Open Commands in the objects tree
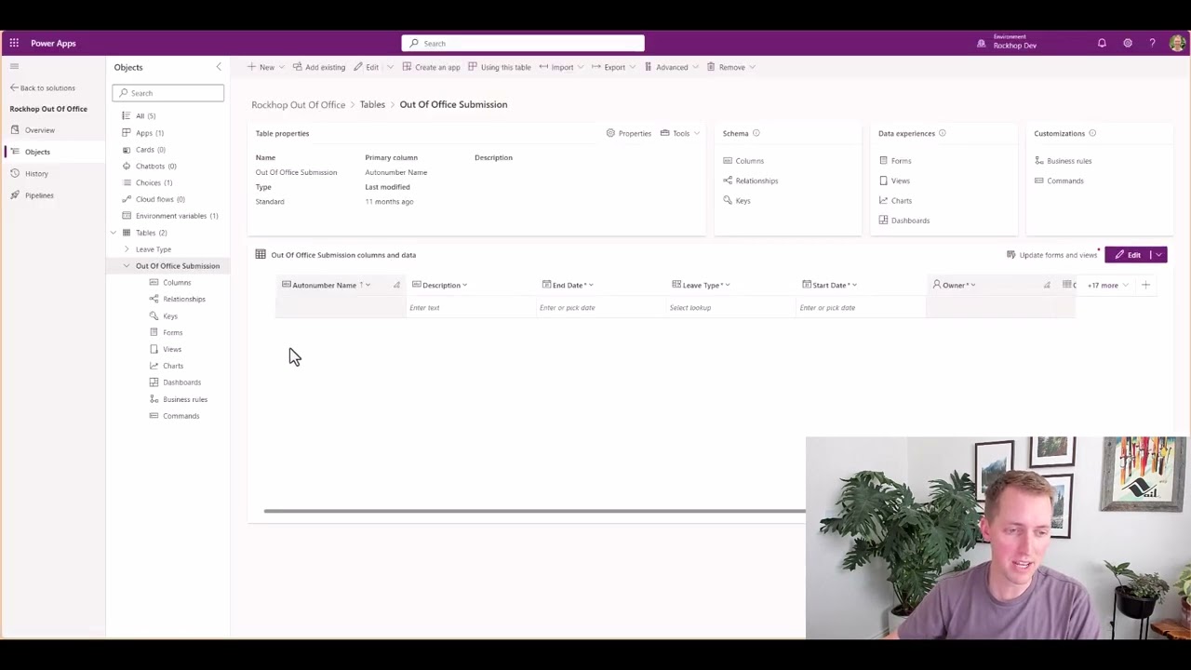This screenshot has height=670, width=1191. (174, 416)
